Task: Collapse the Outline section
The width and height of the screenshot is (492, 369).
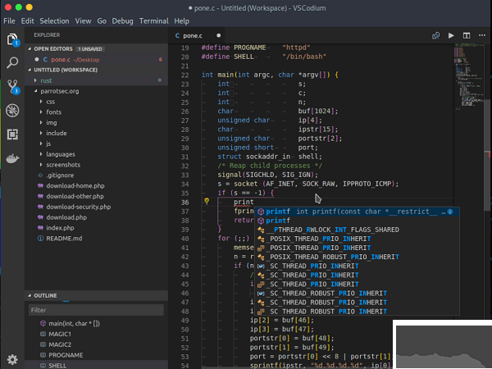Action: tap(45, 295)
